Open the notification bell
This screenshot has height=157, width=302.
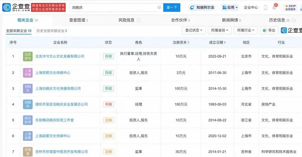tap(274, 7)
